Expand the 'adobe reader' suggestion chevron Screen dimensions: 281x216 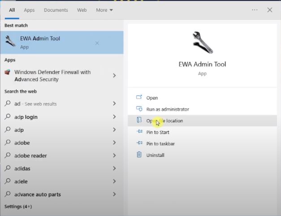[114, 156]
